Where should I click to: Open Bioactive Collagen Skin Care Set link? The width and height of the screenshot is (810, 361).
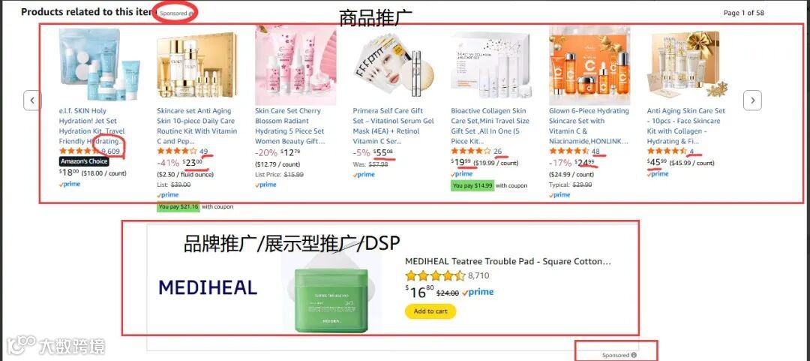click(490, 125)
